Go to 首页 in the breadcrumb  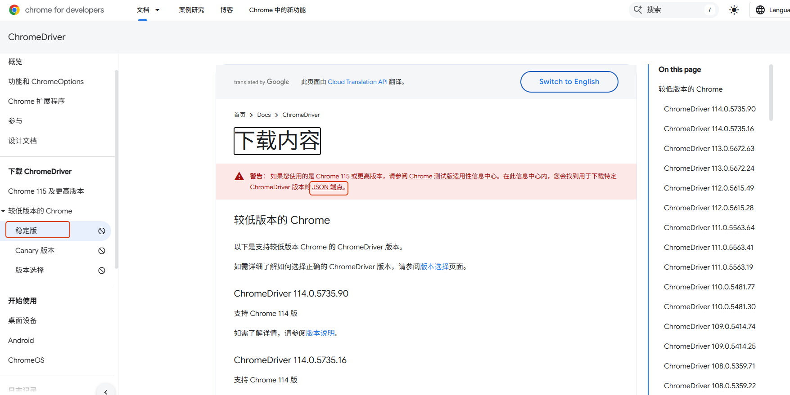click(x=239, y=115)
